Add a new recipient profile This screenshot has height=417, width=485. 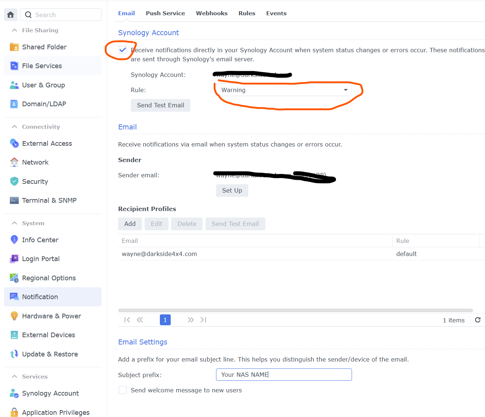coord(130,224)
